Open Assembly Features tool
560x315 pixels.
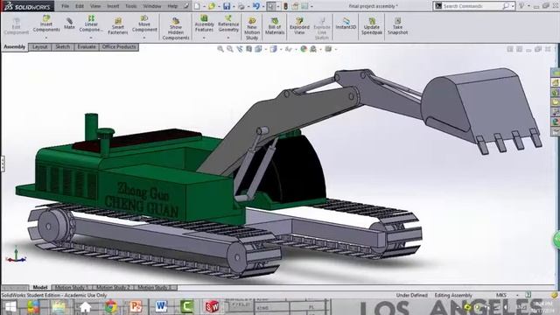(x=204, y=24)
